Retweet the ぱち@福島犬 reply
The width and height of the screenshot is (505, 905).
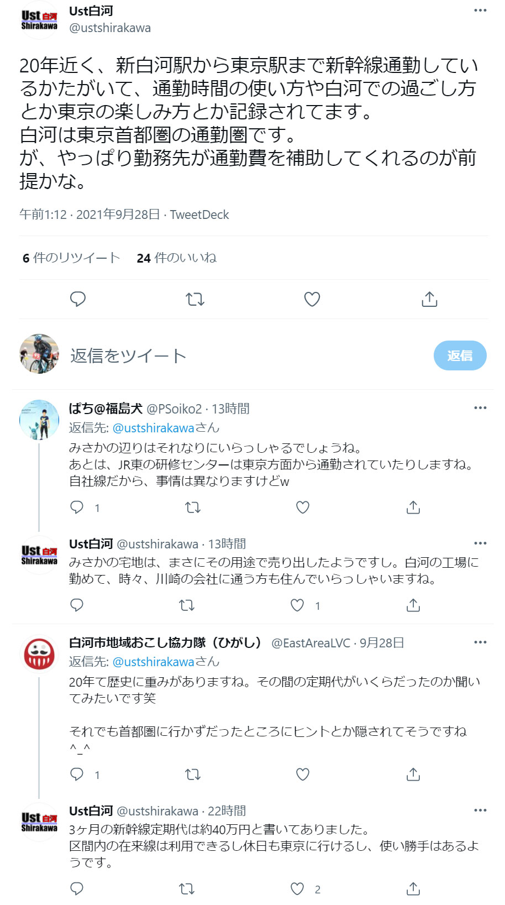[x=192, y=508]
